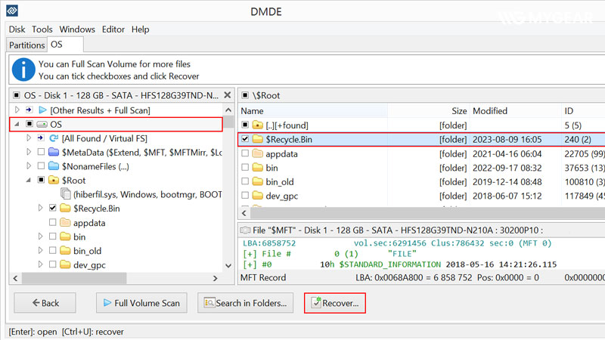Click tree panel horizontal scrollbar thumb
The width and height of the screenshot is (605, 340).
[x=74, y=278]
